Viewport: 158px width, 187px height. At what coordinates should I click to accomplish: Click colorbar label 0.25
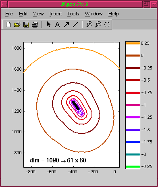point(145,43)
